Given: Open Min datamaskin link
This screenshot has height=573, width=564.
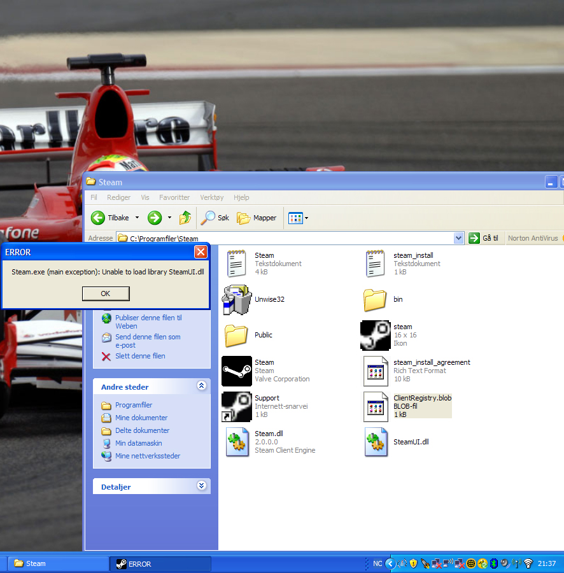Looking at the screenshot, I should pyautogui.click(x=138, y=443).
